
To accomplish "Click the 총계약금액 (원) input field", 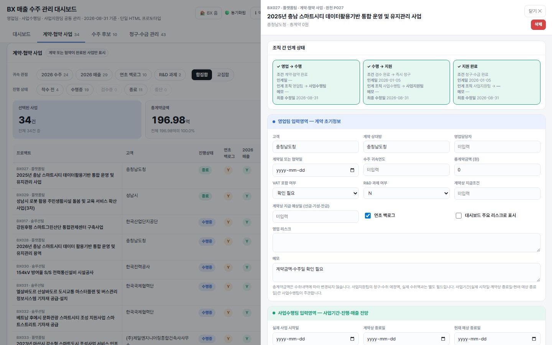I will point(497,170).
